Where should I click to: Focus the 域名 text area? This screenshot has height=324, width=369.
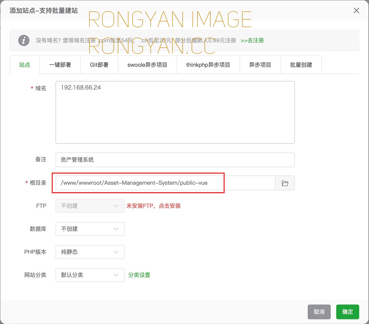point(175,112)
